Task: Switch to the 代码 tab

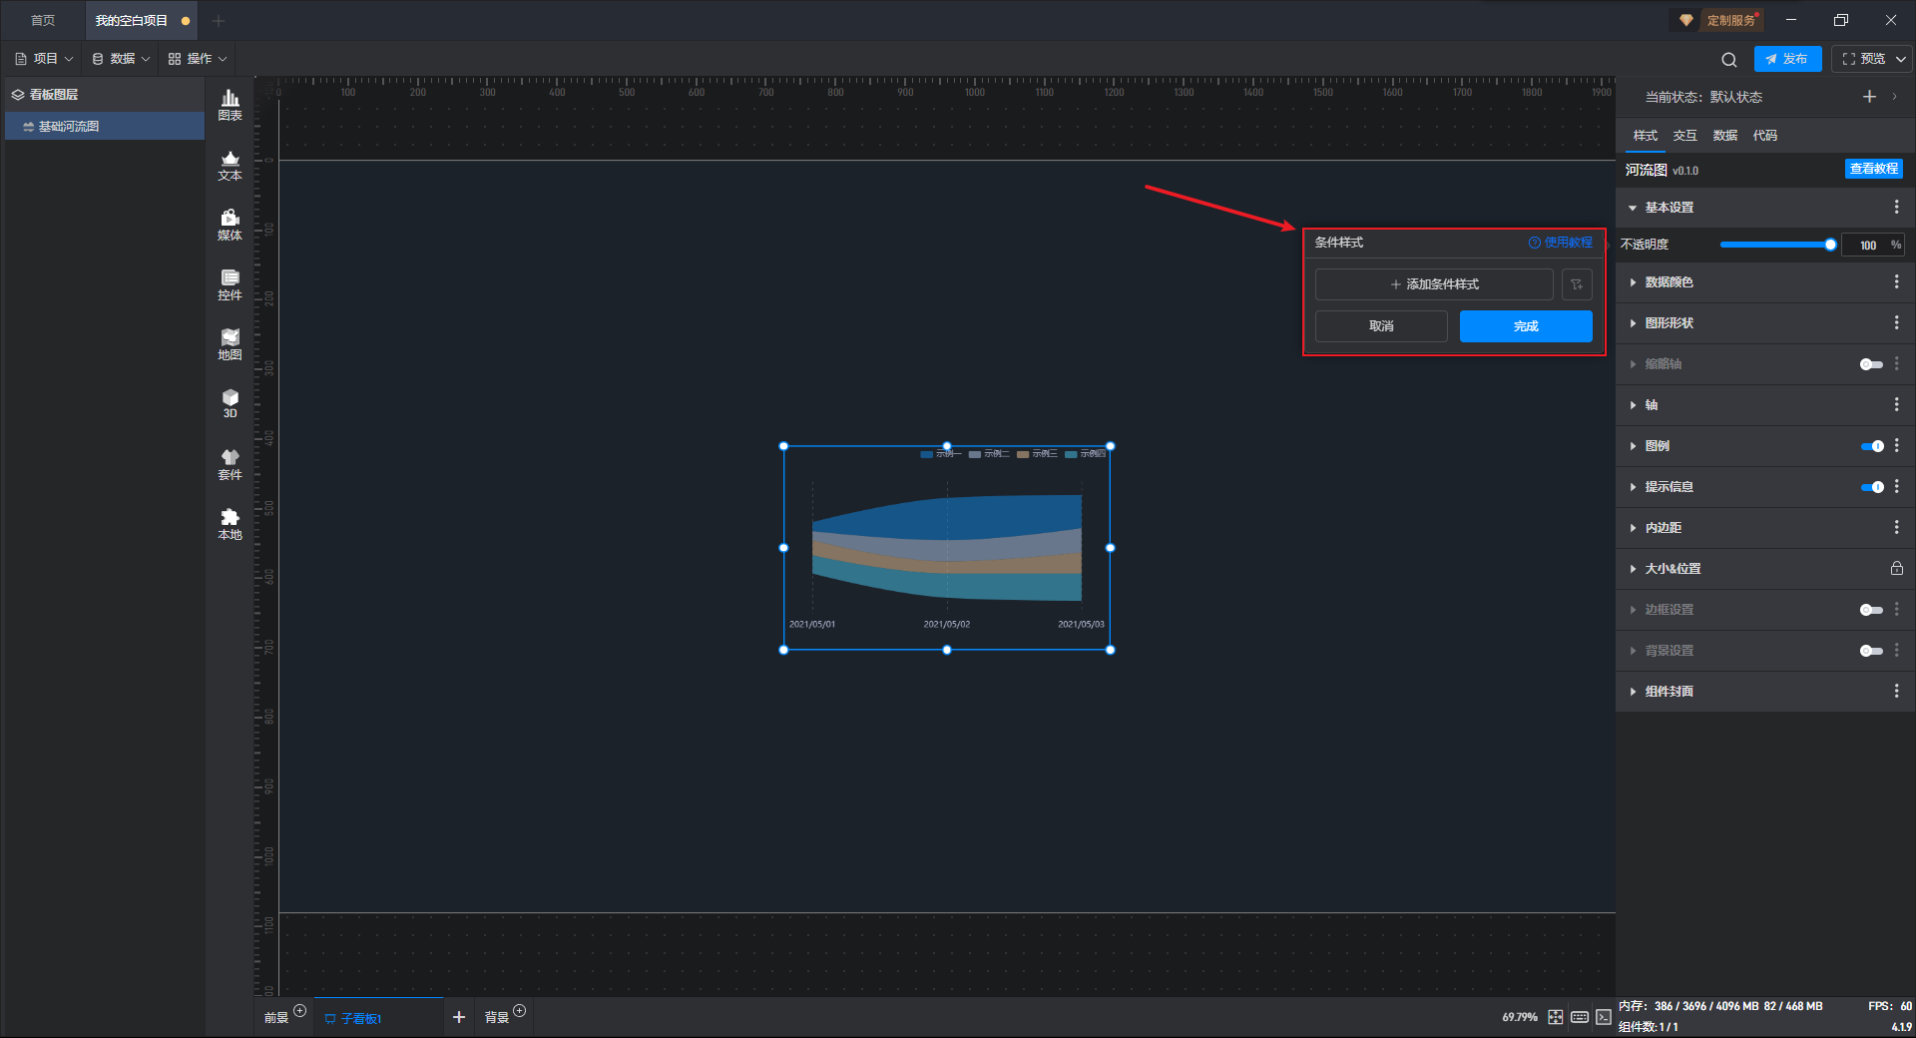Action: pos(1764,136)
